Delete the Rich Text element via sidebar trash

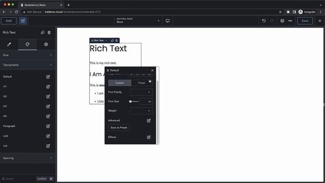click(x=49, y=33)
